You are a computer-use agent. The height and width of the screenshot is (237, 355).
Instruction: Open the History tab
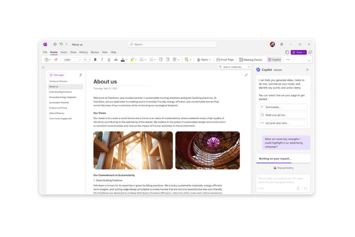click(x=84, y=52)
